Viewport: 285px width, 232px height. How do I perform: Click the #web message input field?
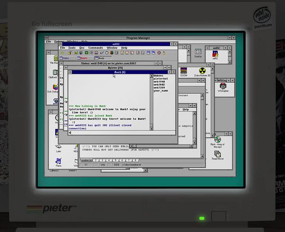(122, 133)
